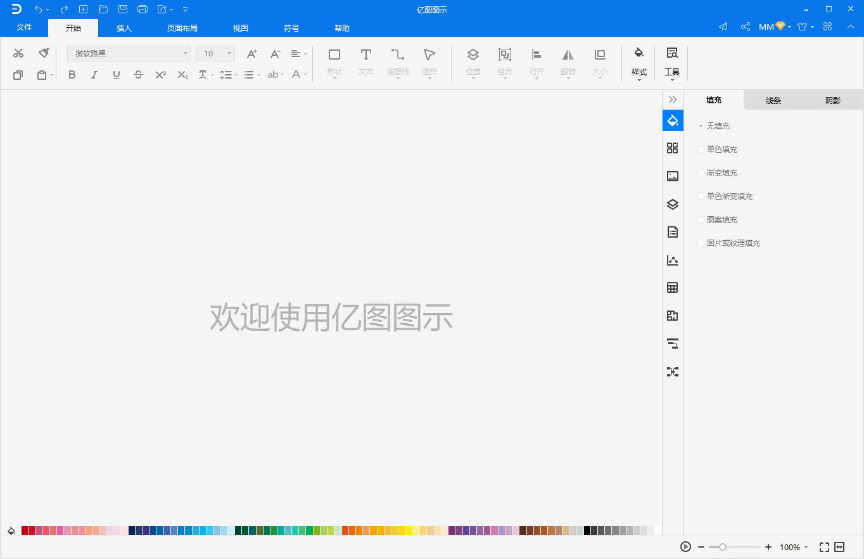Select the Format Painter brush icon
Screen dimensions: 864x559
[43, 53]
